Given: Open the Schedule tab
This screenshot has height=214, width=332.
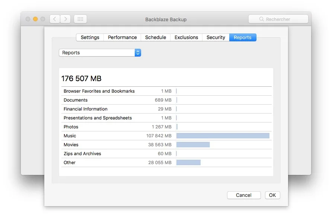Looking at the screenshot, I should point(156,38).
